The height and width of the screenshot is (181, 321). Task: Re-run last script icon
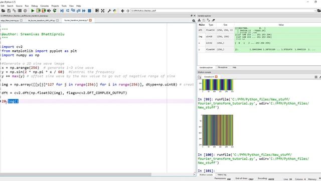[55, 11]
